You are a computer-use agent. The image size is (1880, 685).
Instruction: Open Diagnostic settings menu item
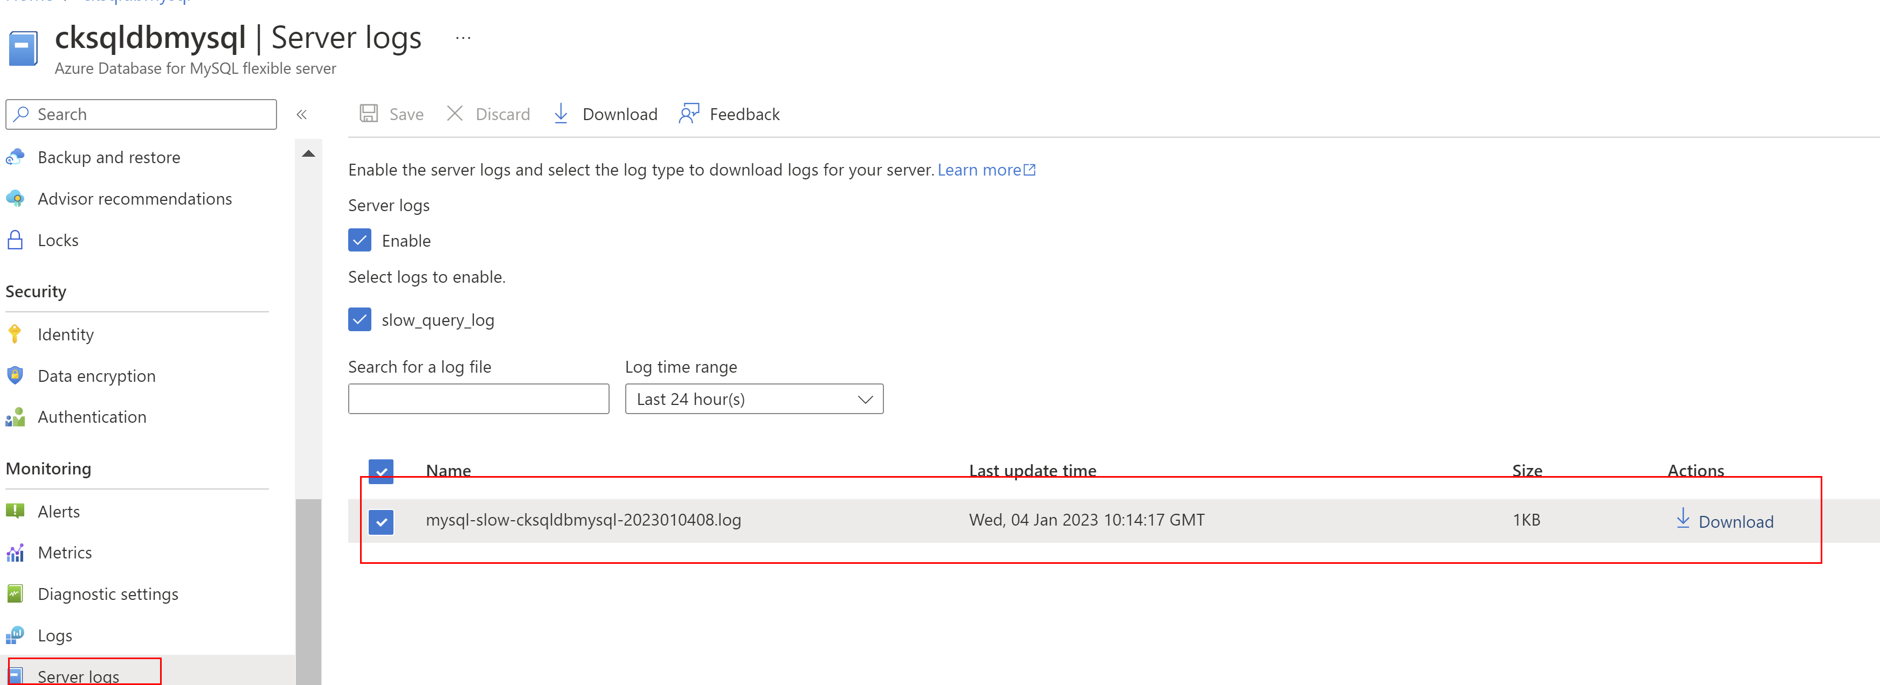(107, 594)
